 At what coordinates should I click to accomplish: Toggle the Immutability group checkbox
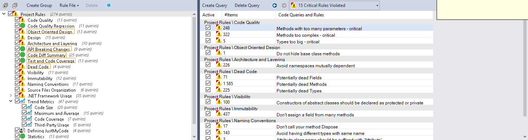[17, 78]
